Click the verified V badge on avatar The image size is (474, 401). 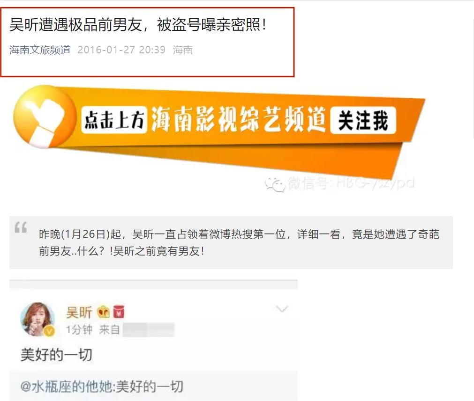49,331
